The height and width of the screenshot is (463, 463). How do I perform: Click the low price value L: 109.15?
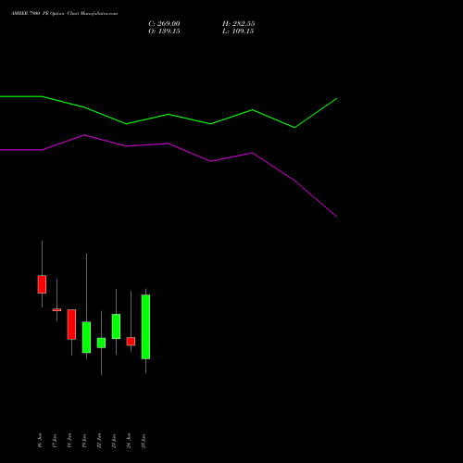pyautogui.click(x=238, y=31)
